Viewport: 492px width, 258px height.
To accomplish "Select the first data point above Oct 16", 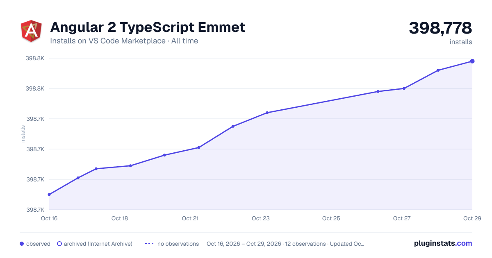I will pos(49,195).
